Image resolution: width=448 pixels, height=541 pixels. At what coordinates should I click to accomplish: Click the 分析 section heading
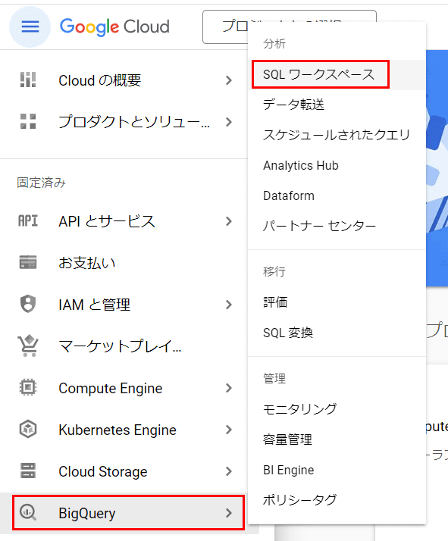pyautogui.click(x=274, y=44)
